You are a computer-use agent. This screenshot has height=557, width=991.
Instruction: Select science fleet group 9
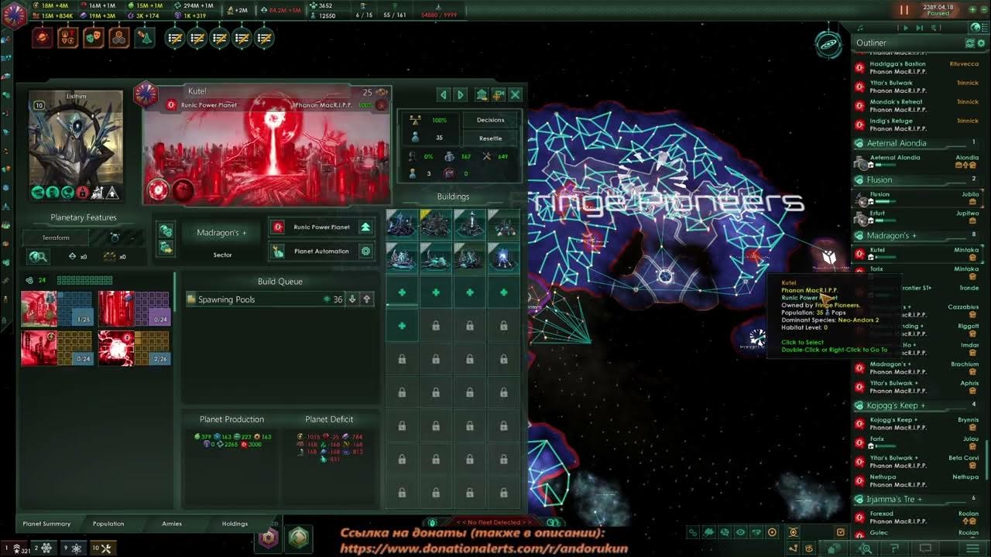(74, 548)
